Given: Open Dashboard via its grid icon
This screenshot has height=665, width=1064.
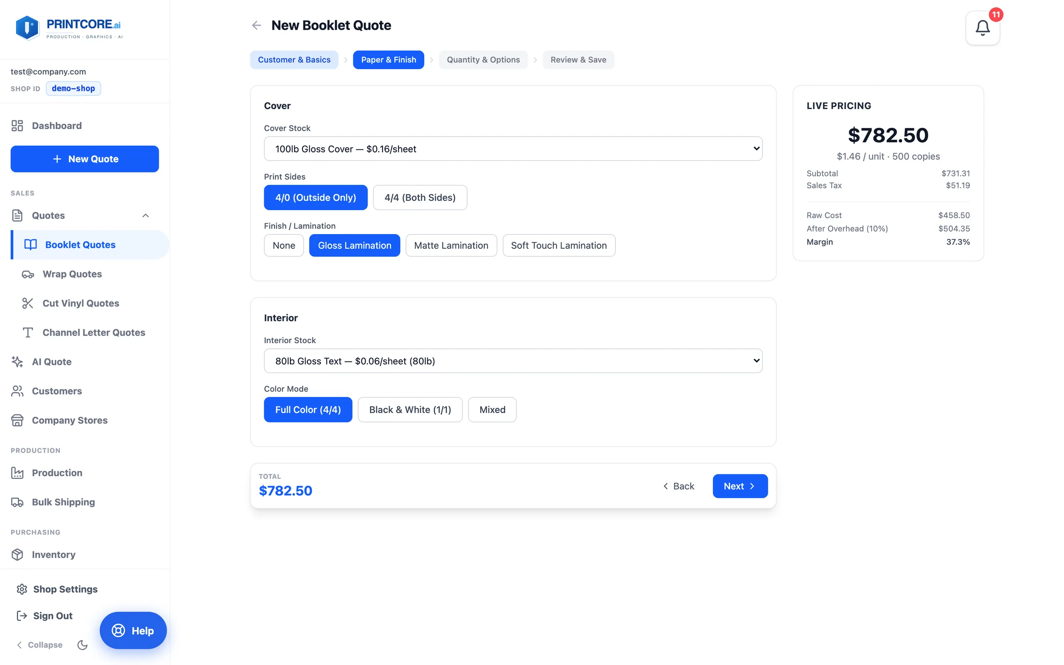Looking at the screenshot, I should tap(17, 125).
